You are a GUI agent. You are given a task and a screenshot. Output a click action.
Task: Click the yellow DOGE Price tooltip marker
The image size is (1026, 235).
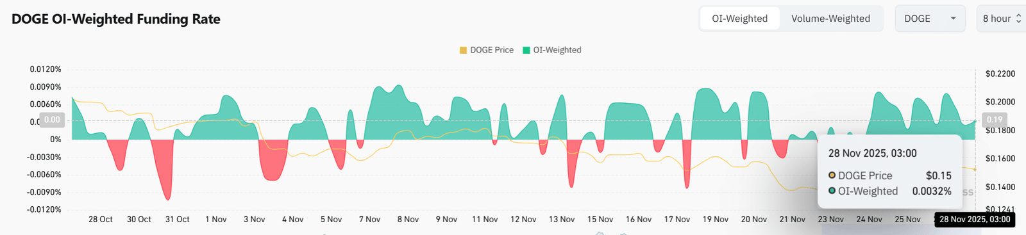pos(832,175)
